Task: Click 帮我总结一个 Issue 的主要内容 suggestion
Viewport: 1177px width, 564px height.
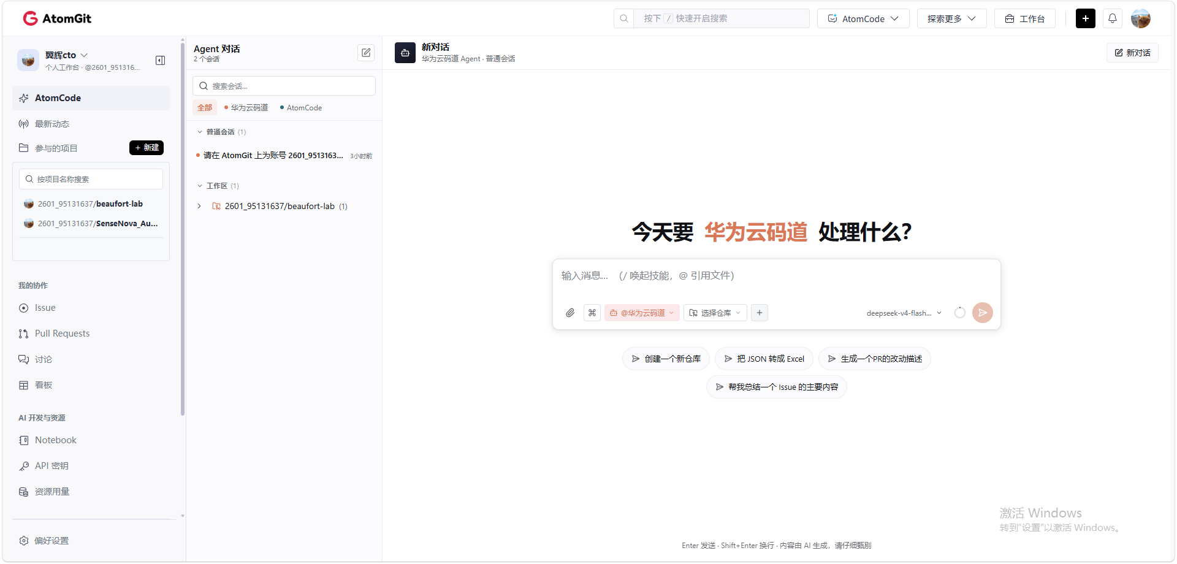Action: click(777, 387)
